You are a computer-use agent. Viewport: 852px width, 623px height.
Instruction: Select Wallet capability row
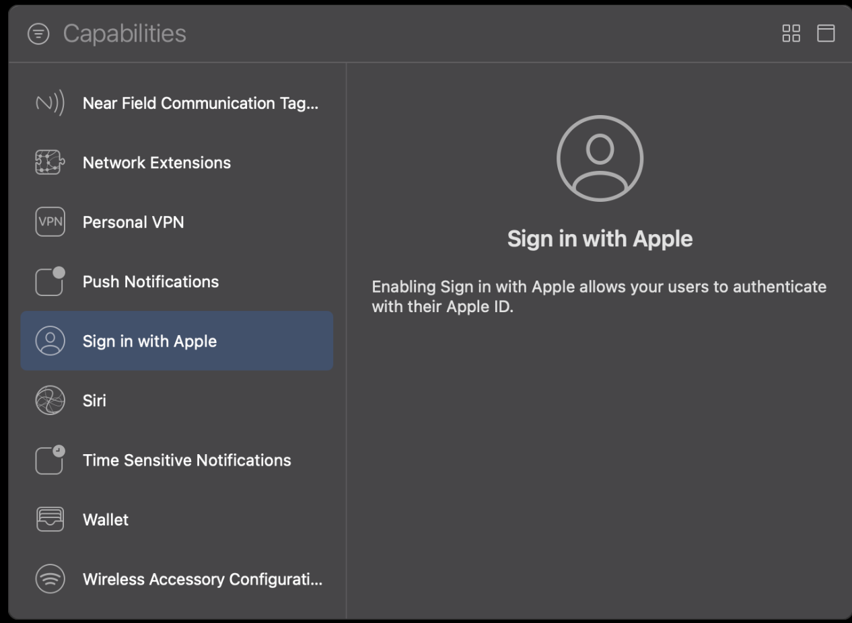(177, 519)
